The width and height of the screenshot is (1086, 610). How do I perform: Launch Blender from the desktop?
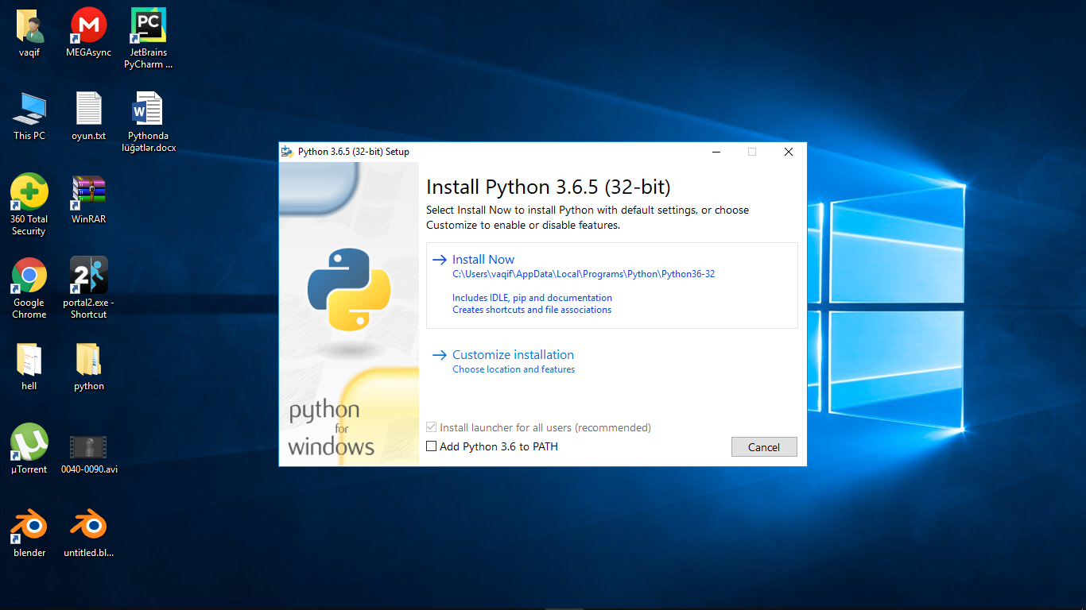pos(29,524)
